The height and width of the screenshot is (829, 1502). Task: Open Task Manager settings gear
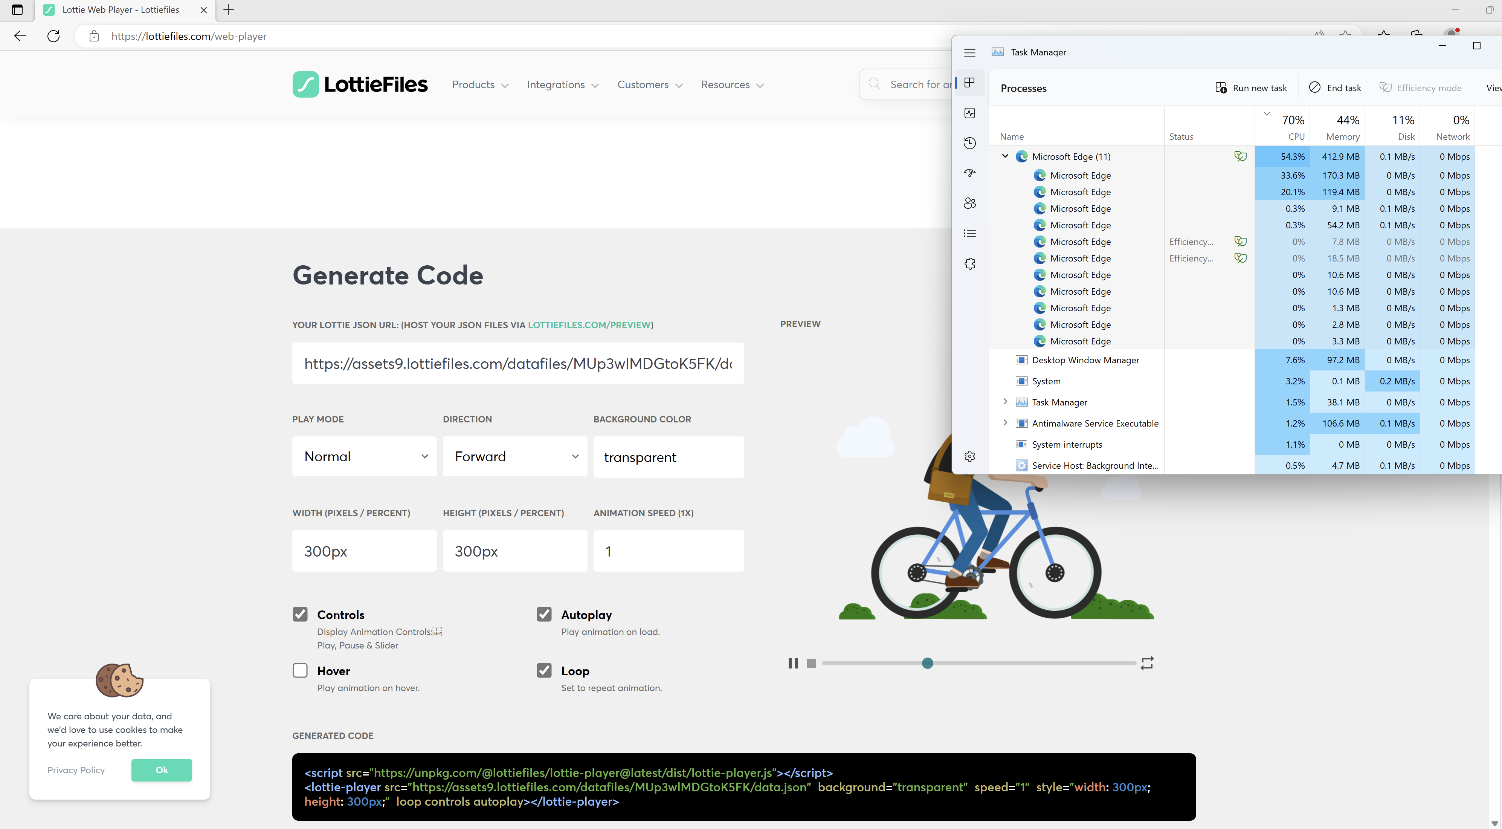(x=970, y=456)
